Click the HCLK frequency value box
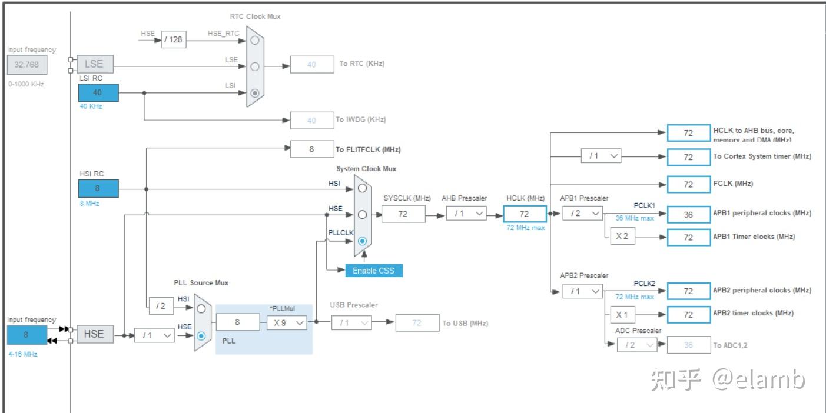 (525, 214)
